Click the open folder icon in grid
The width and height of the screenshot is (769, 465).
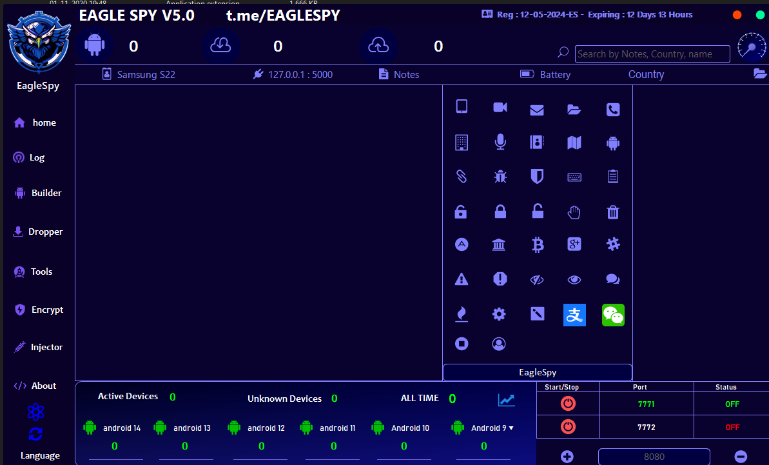click(574, 110)
